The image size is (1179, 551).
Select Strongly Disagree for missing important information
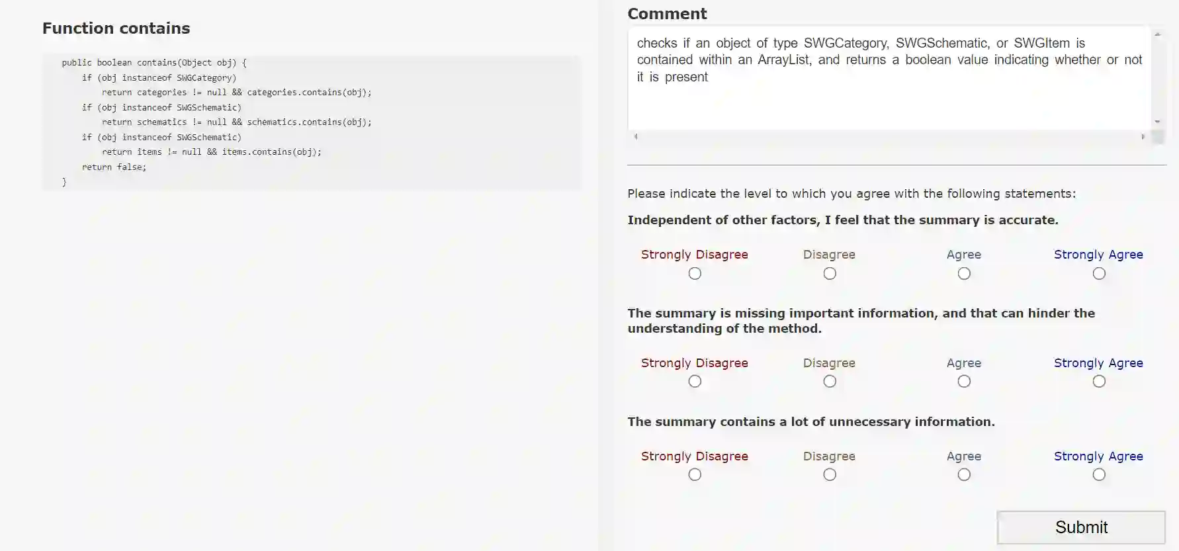pyautogui.click(x=695, y=382)
